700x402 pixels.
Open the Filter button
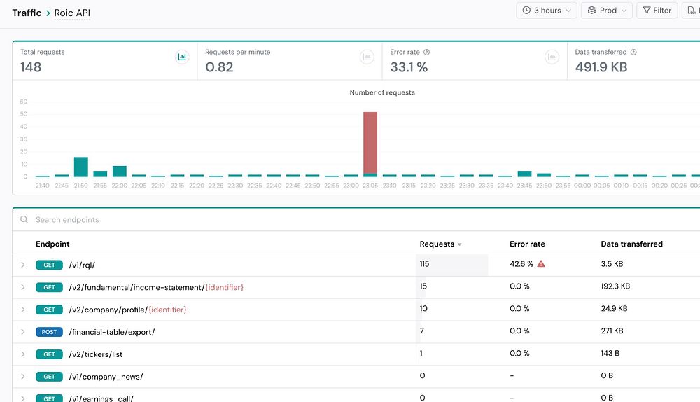coord(657,11)
